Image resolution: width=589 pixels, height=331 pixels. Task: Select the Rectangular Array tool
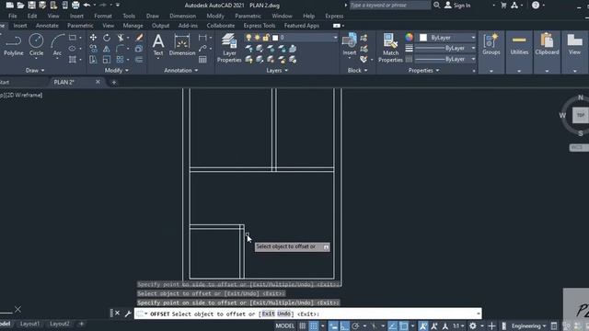[120, 59]
